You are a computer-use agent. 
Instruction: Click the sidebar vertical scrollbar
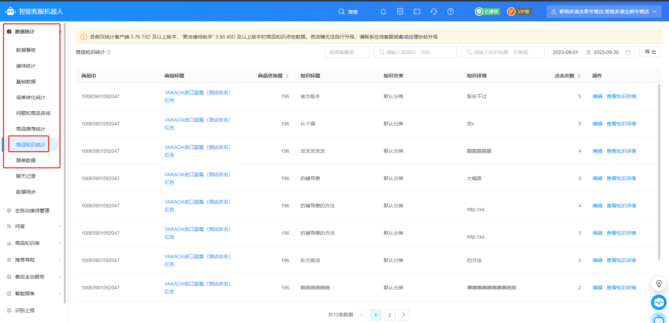[x=65, y=164]
